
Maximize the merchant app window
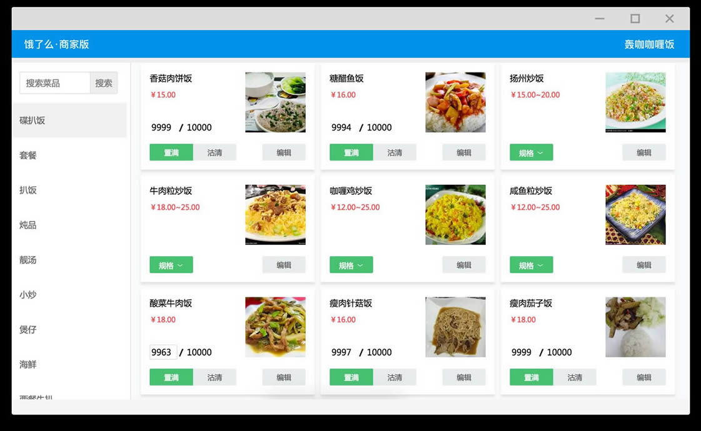(x=635, y=18)
